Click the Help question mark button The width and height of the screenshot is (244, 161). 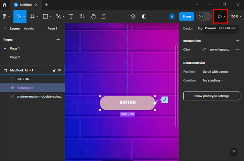pos(234,152)
